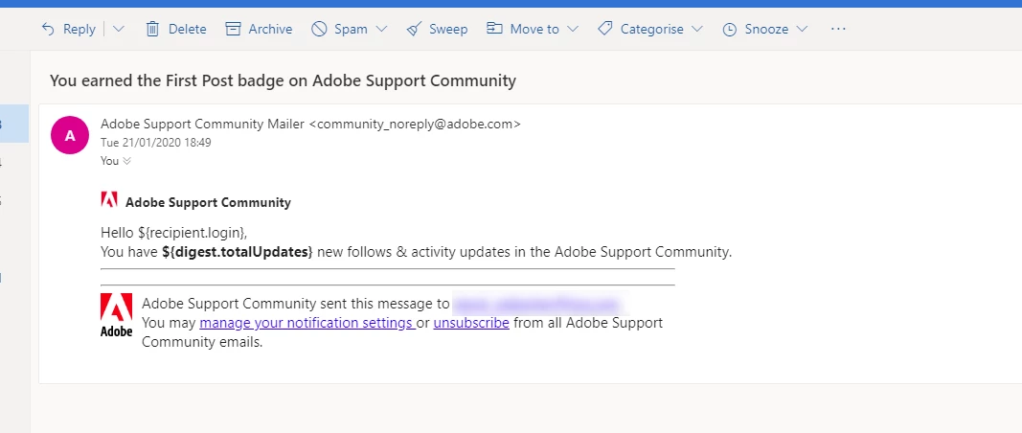Viewport: 1022px width, 433px height.
Task: Click the Sweep label text
Action: 448,30
